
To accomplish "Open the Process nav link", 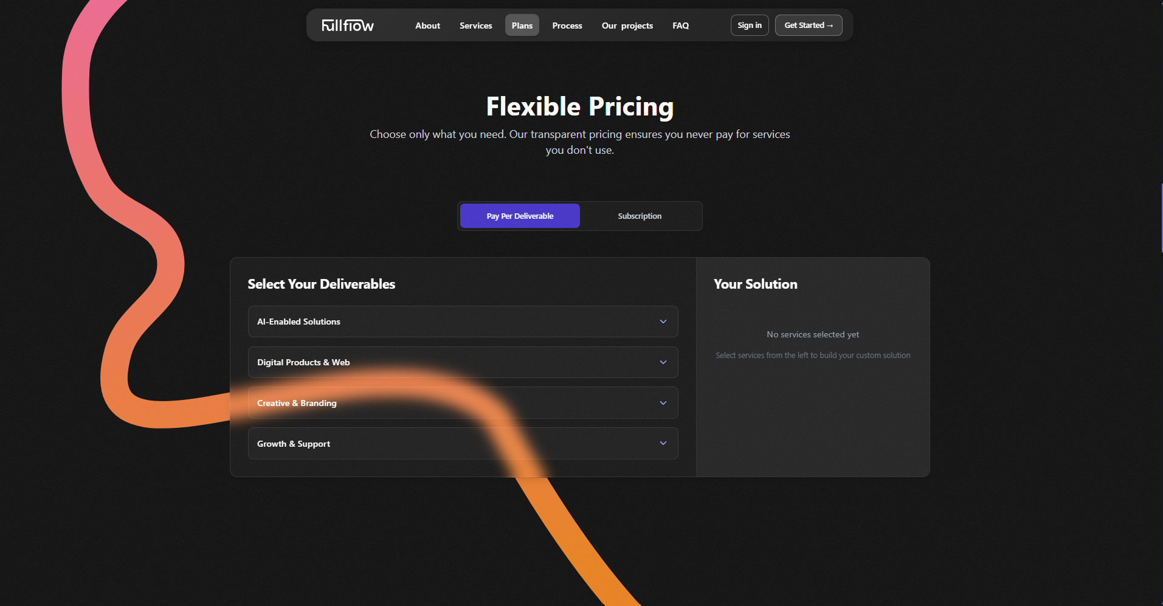I will point(567,26).
